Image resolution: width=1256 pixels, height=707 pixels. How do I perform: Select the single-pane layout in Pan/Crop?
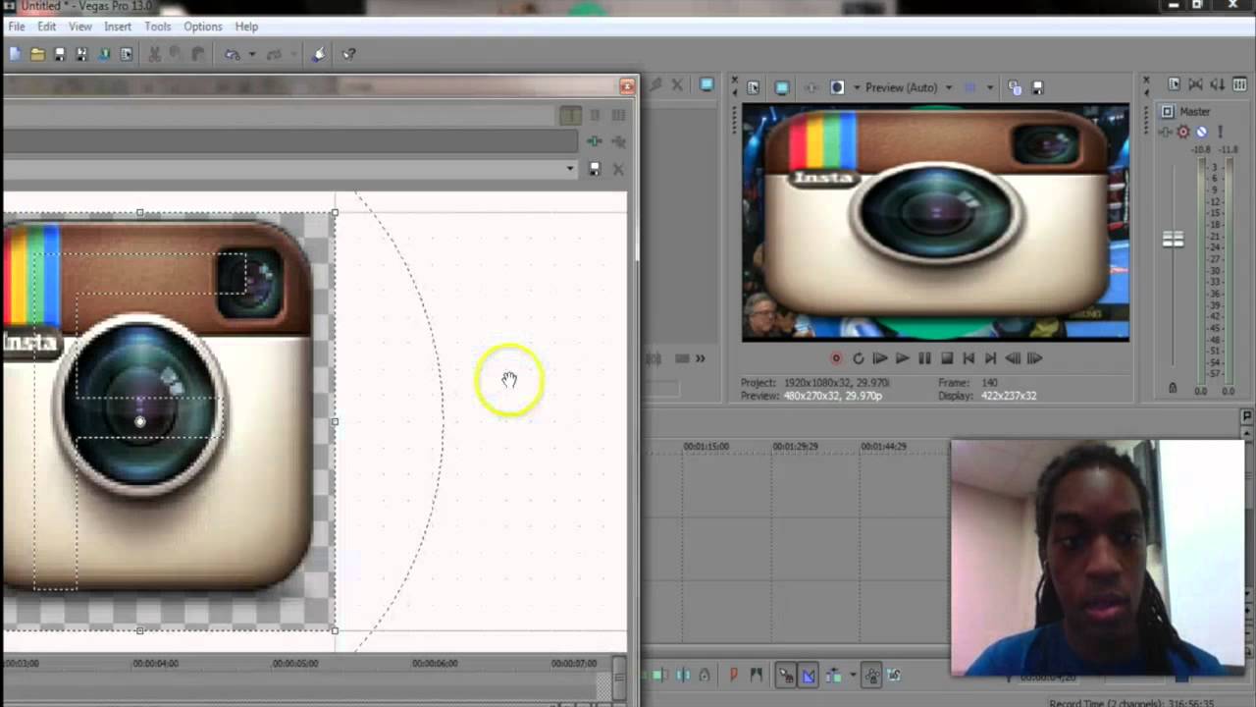click(570, 116)
